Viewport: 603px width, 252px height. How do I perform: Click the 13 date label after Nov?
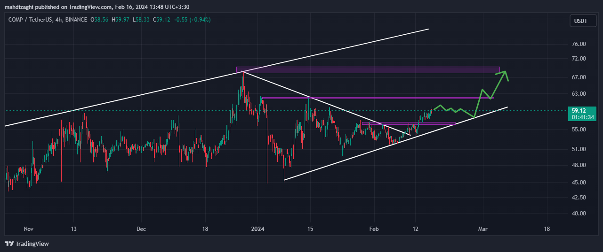73,229
